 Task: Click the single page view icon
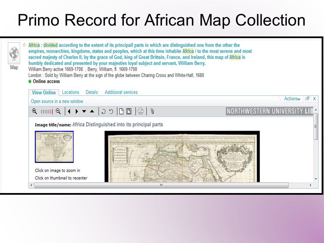coord(122,111)
